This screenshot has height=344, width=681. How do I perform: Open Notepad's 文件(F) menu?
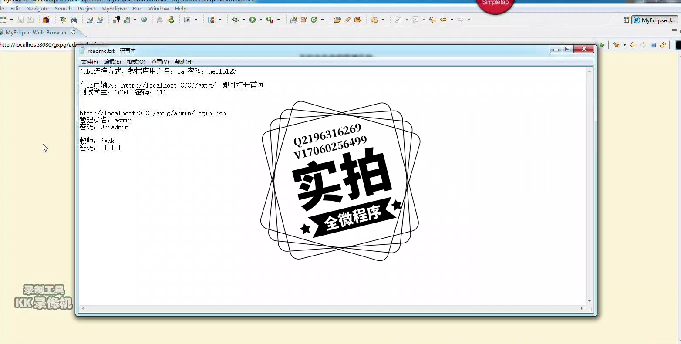click(90, 62)
